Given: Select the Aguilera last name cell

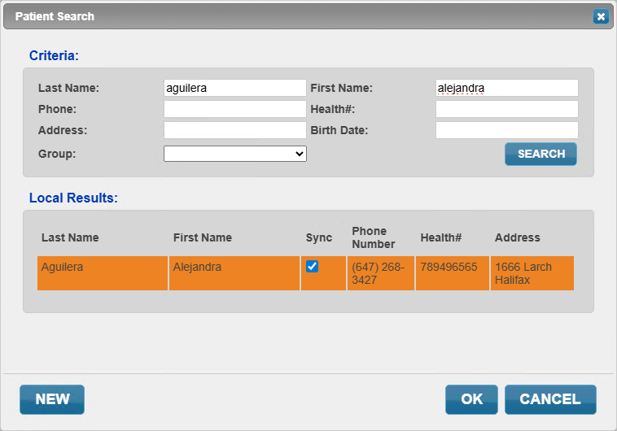Looking at the screenshot, I should click(103, 273).
